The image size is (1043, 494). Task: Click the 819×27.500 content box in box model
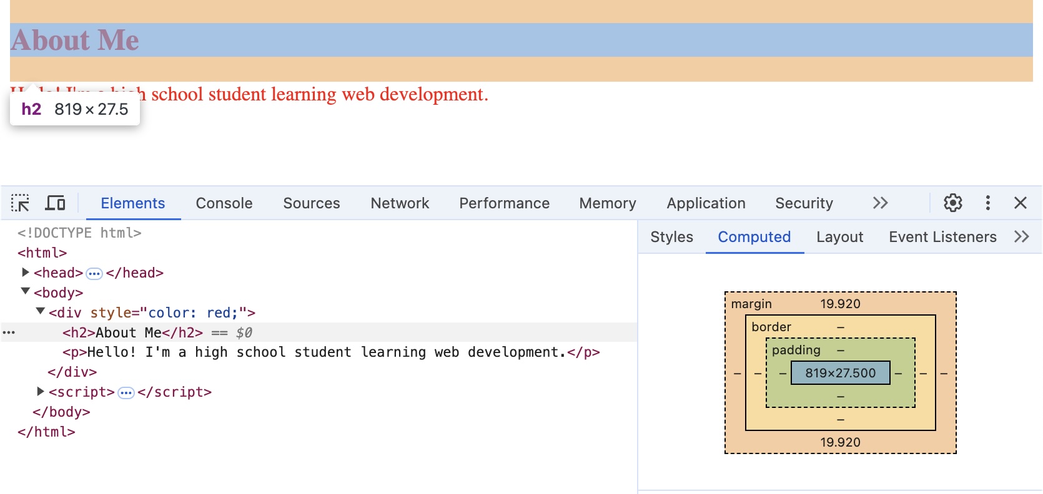[x=840, y=373]
